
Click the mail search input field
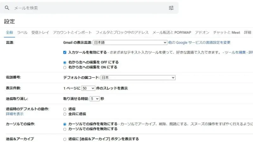click(x=89, y=8)
